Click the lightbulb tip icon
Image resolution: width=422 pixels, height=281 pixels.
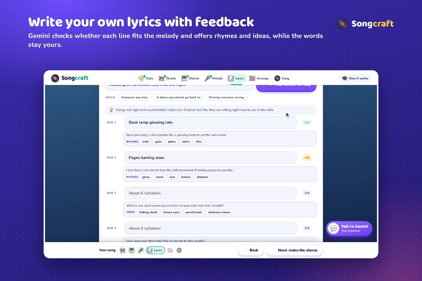click(111, 110)
